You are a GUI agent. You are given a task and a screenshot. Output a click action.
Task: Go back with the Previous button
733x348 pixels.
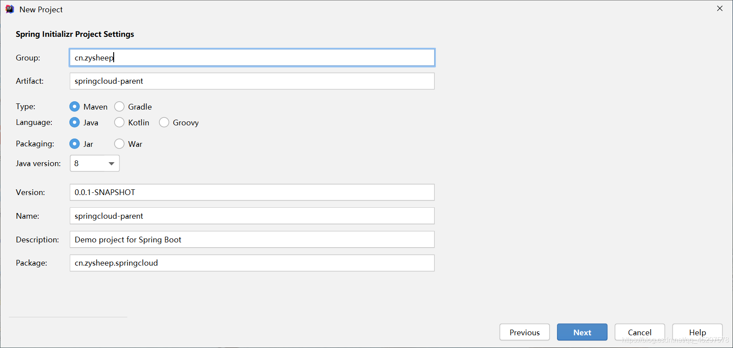pyautogui.click(x=525, y=332)
